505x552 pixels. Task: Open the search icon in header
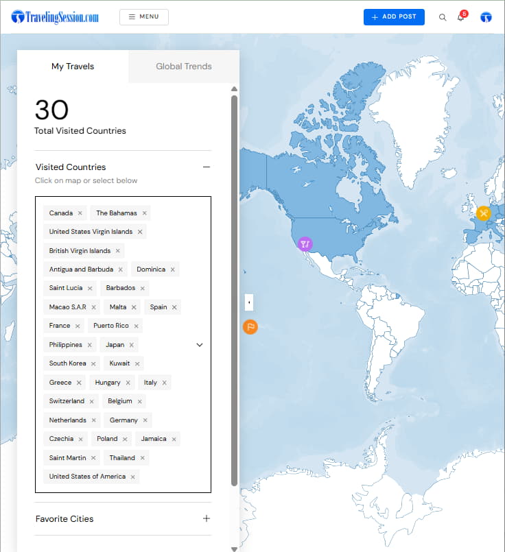click(x=443, y=17)
